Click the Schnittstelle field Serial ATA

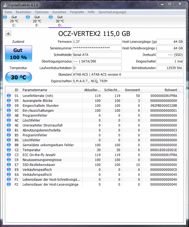click(97, 55)
